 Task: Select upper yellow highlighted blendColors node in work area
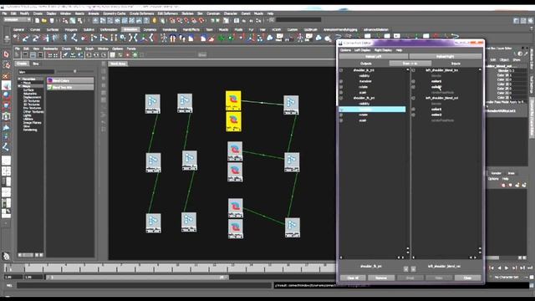(x=233, y=100)
